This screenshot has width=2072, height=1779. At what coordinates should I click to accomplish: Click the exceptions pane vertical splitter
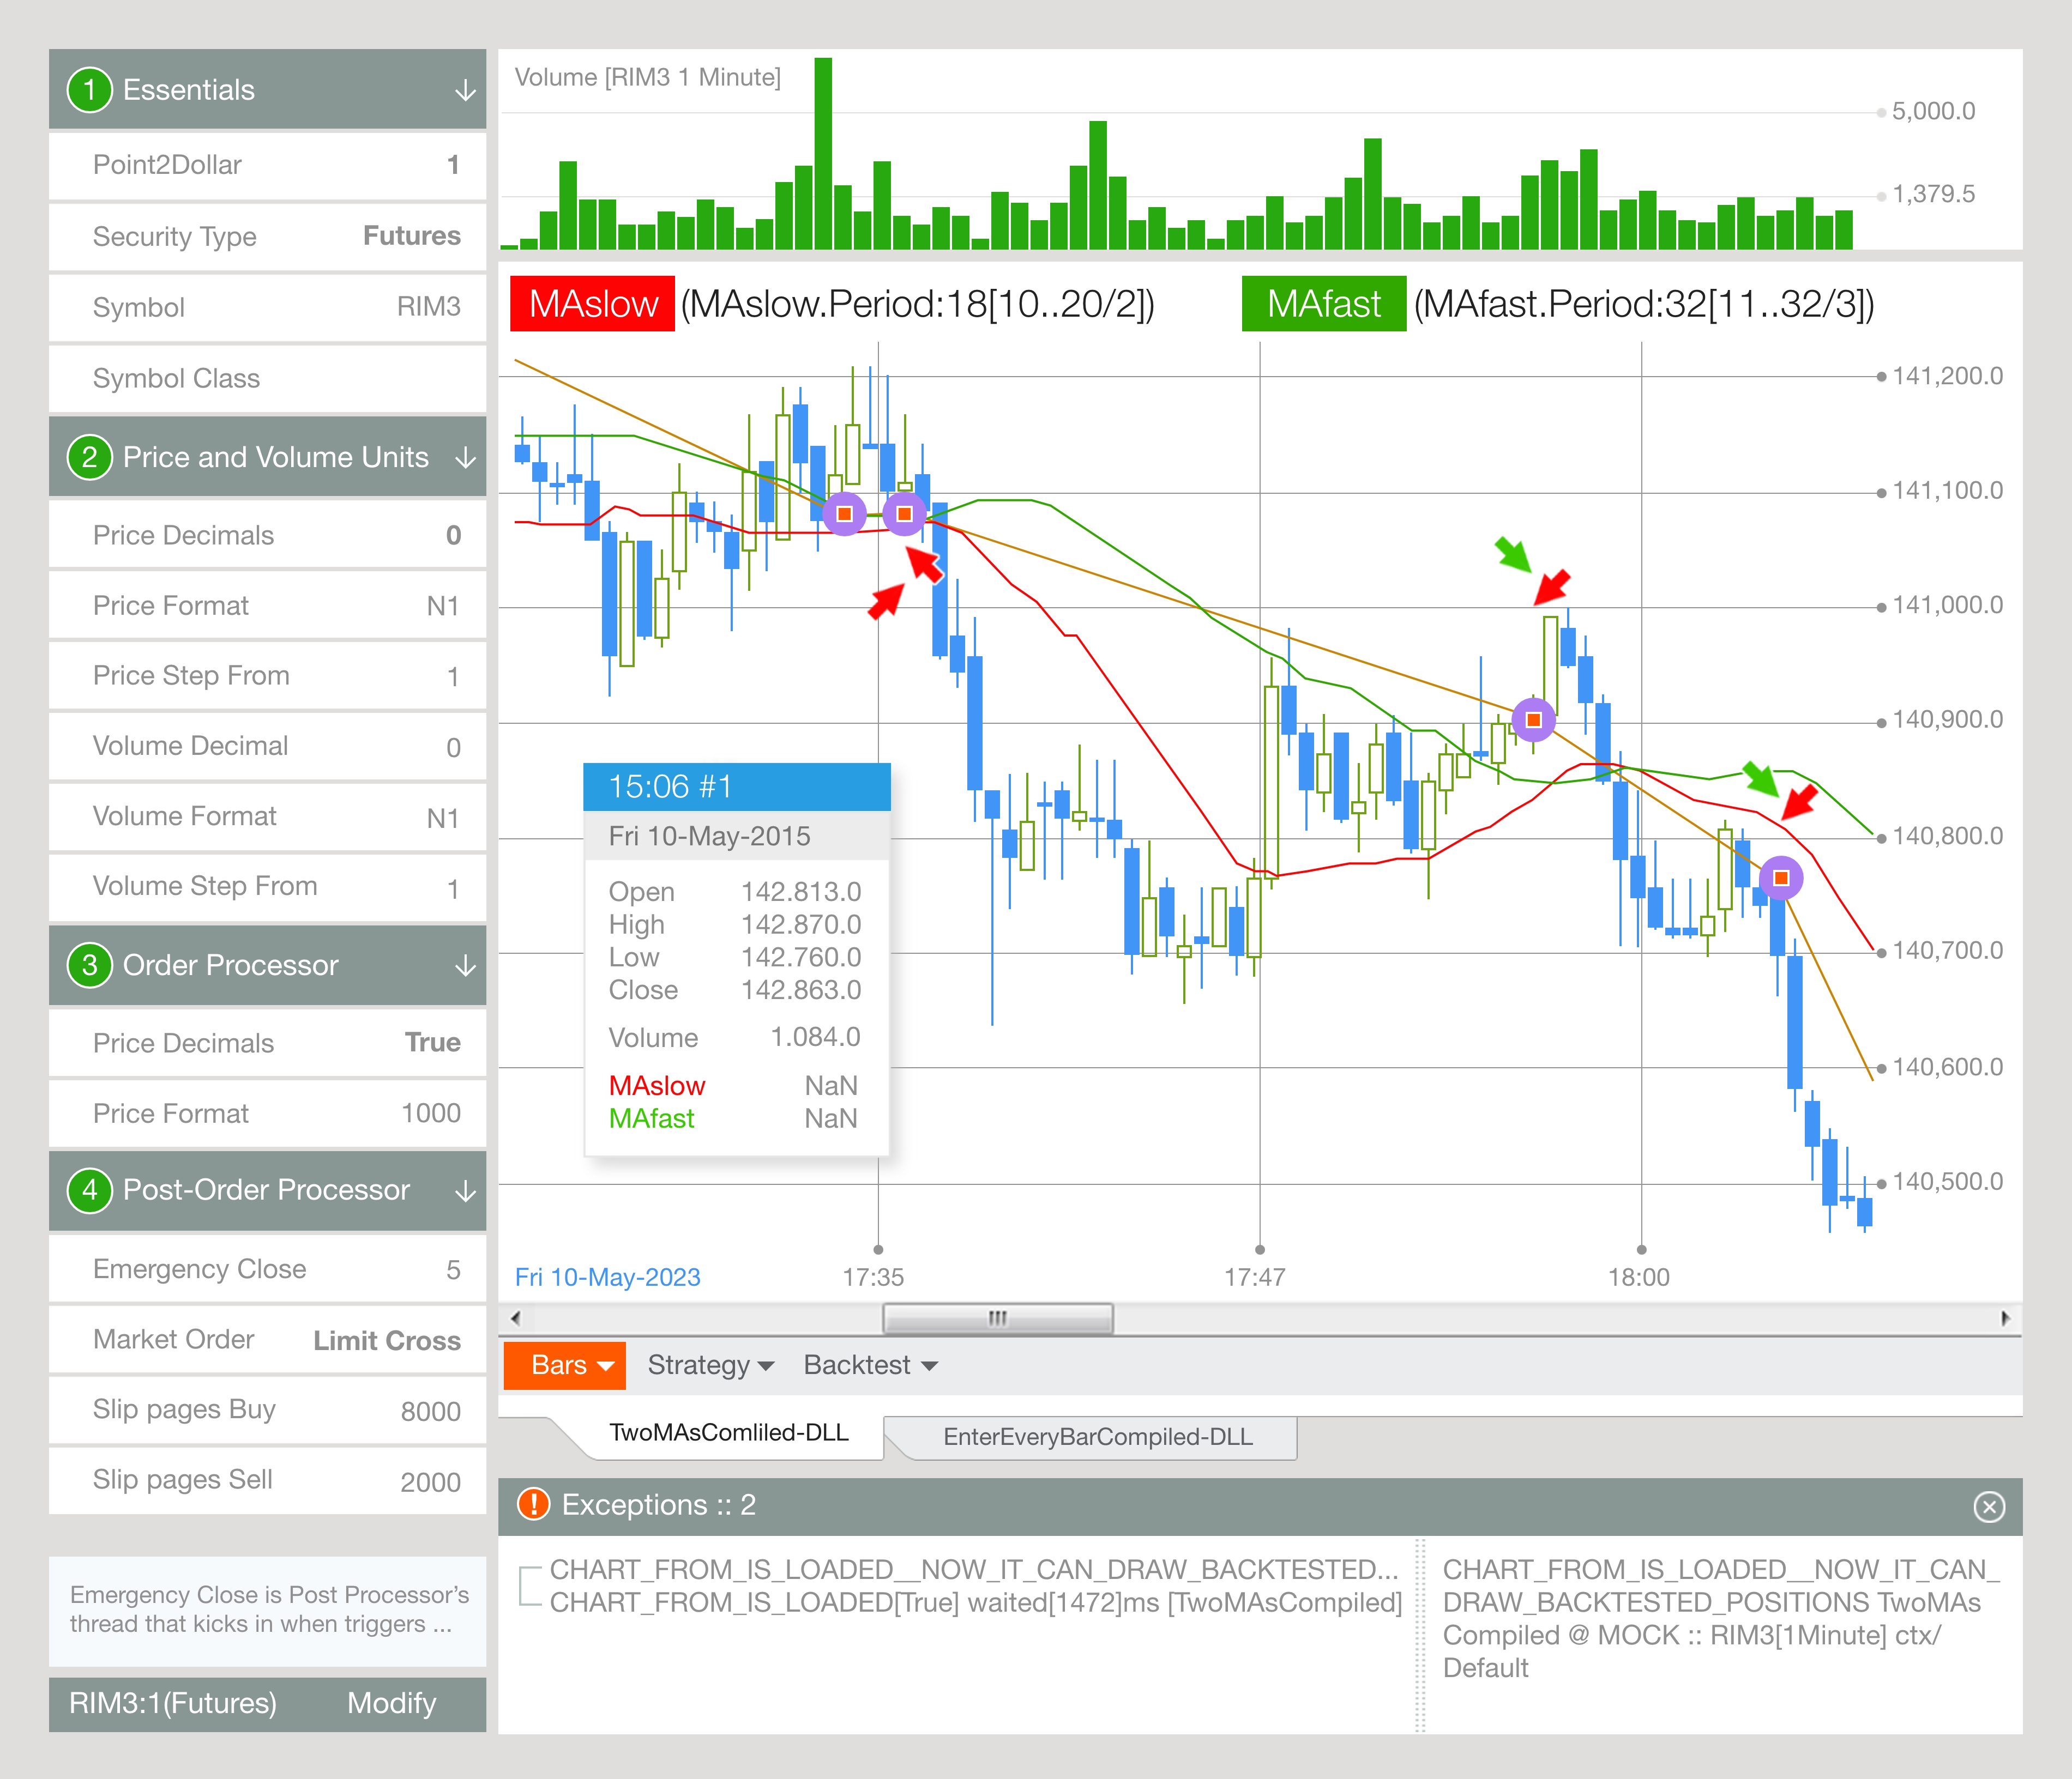pos(1420,1636)
